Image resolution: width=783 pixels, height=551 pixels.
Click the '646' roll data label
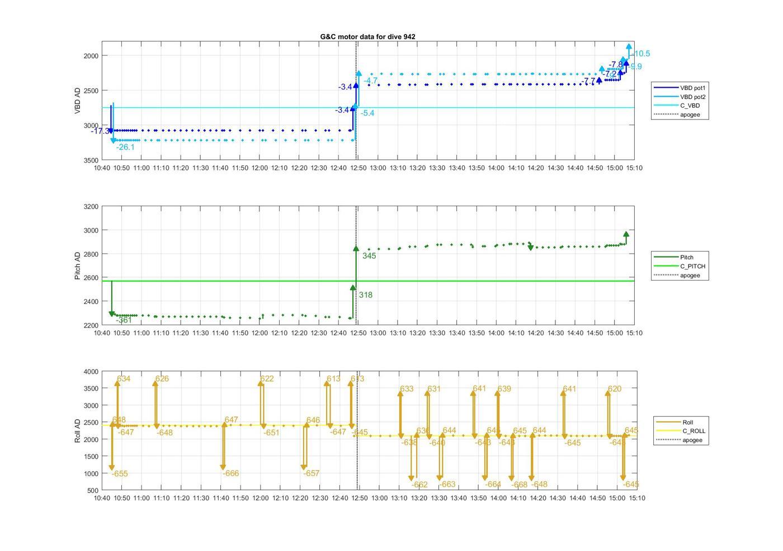313,420
